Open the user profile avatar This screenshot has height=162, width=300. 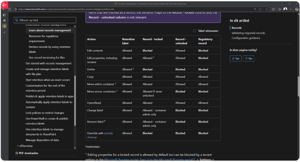click(285, 9)
